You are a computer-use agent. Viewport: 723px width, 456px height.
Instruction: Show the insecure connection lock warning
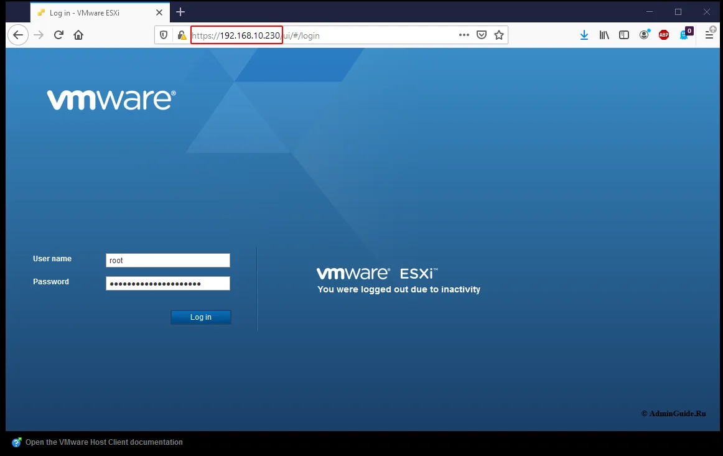tap(182, 35)
